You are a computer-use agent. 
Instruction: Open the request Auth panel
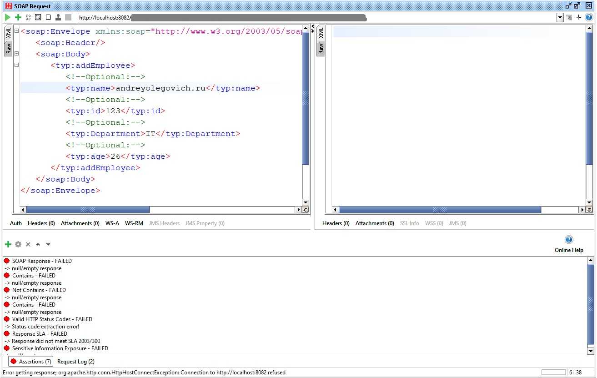tap(16, 223)
